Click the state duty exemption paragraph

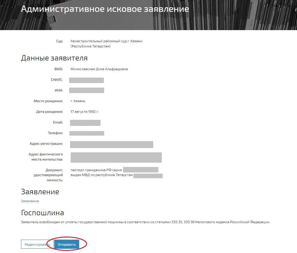click(x=146, y=222)
